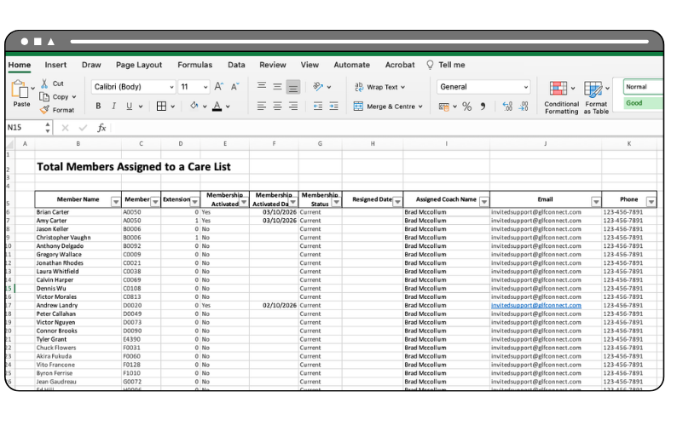This screenshot has height=426, width=677.
Task: Click the Format painter brush icon
Action: click(44, 110)
